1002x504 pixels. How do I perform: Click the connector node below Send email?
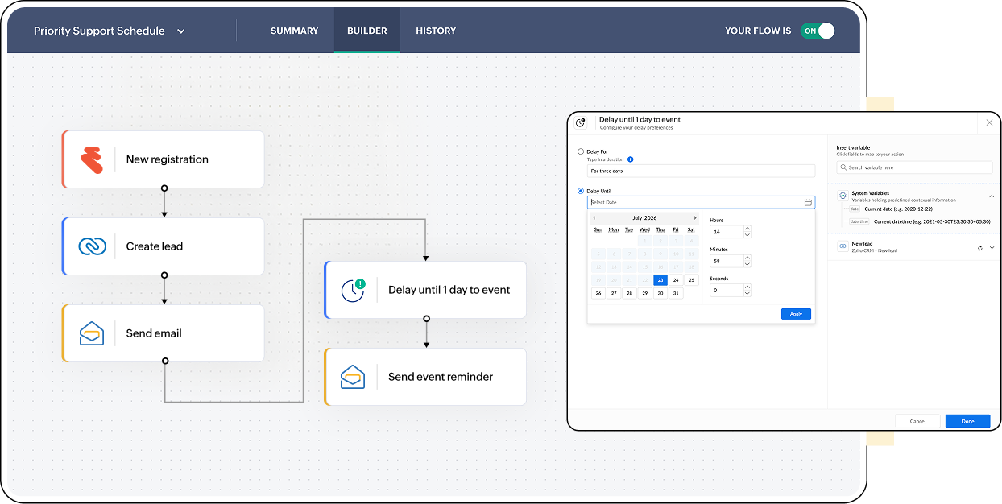(164, 361)
